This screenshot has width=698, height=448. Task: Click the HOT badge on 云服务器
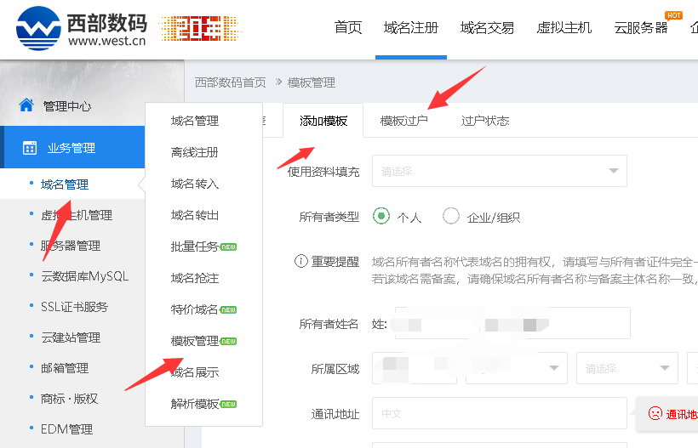[673, 15]
